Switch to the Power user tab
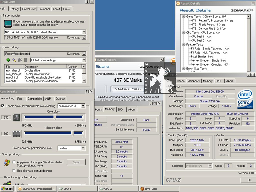 point(29,9)
